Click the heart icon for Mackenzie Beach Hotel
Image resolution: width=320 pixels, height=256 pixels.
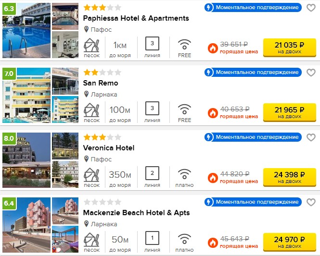[311, 202]
